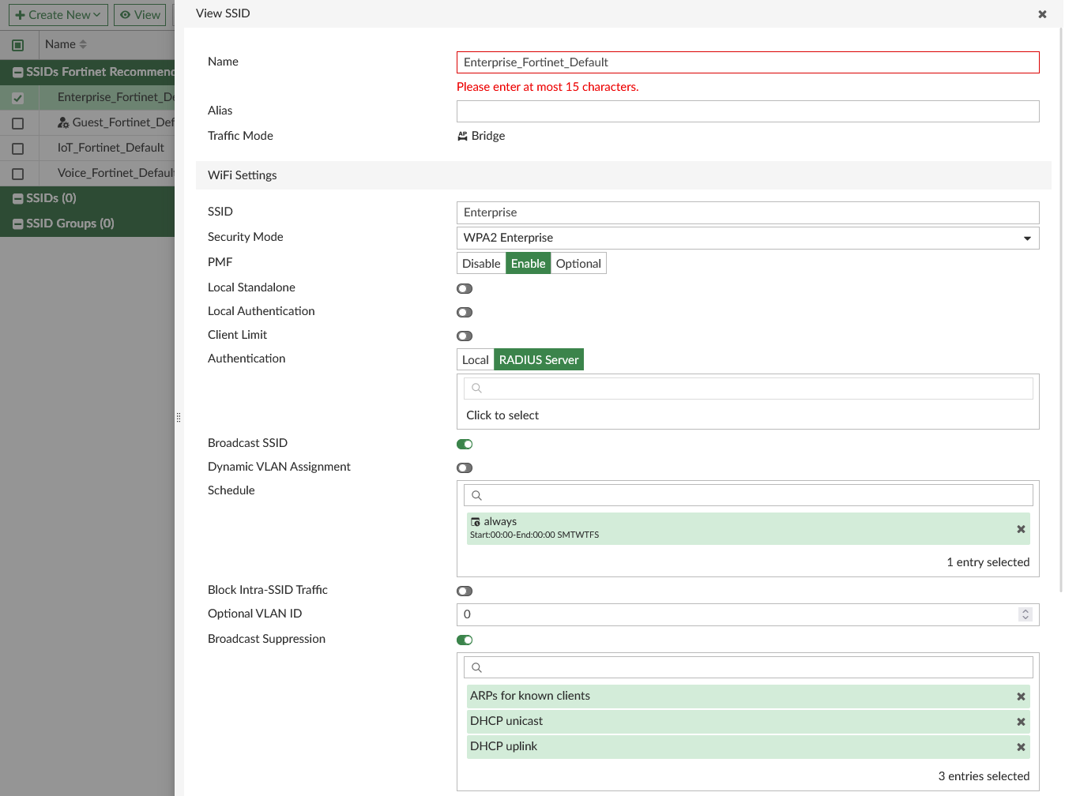Viewport: 1065px width, 796px height.
Task: Click 'Click to select' for RADIUS server
Action: [502, 415]
